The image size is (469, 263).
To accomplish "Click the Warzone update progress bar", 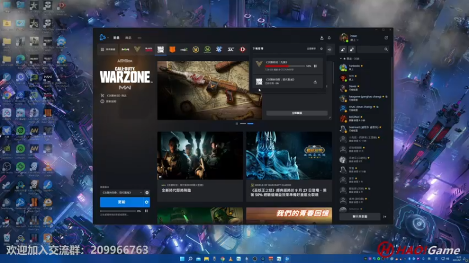I will [118, 211].
